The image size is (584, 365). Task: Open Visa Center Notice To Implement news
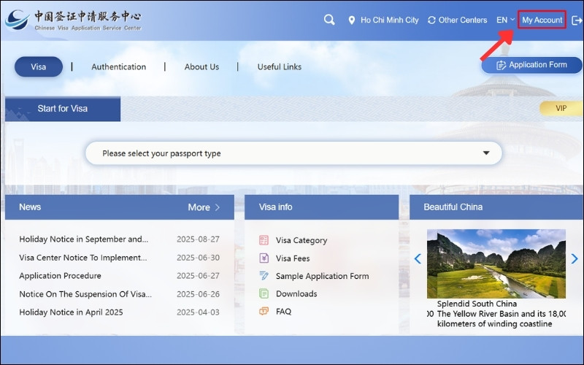click(x=83, y=258)
